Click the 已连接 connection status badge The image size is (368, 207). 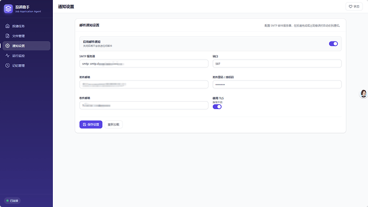pos(12,201)
